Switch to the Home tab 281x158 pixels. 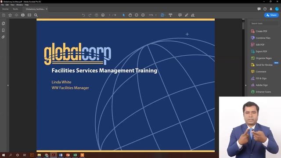pyautogui.click(x=5, y=9)
